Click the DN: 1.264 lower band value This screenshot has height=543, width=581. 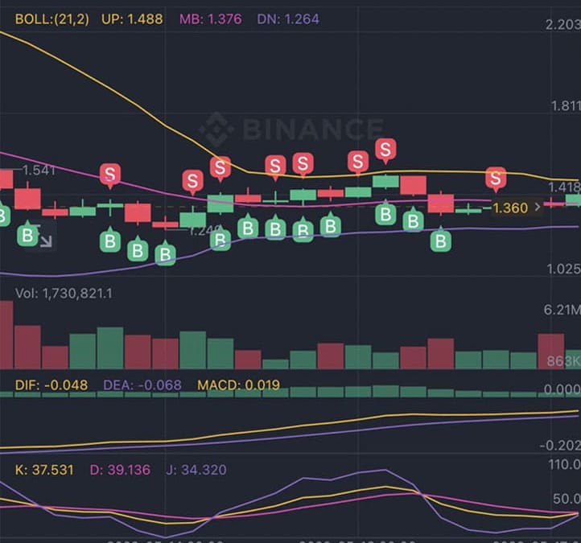291,19
